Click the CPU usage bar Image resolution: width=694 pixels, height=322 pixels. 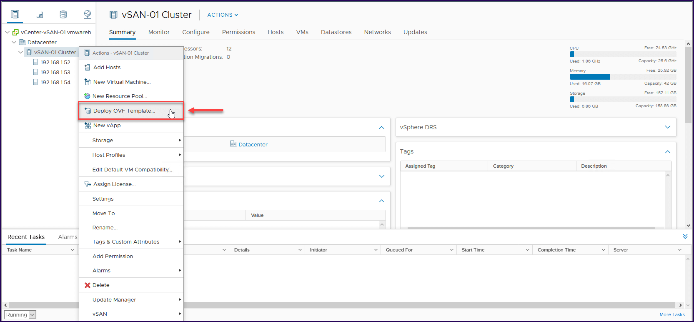[623, 54]
